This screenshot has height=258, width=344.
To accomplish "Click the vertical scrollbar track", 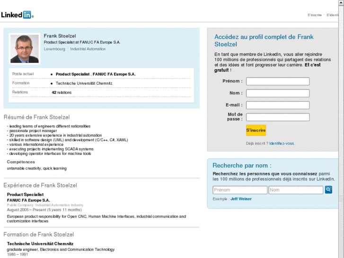I will point(341,132).
